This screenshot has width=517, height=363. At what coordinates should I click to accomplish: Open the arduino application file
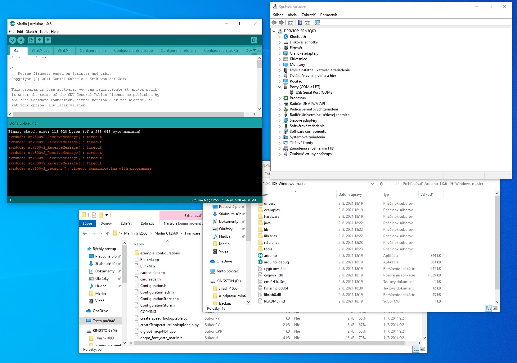coord(270,256)
